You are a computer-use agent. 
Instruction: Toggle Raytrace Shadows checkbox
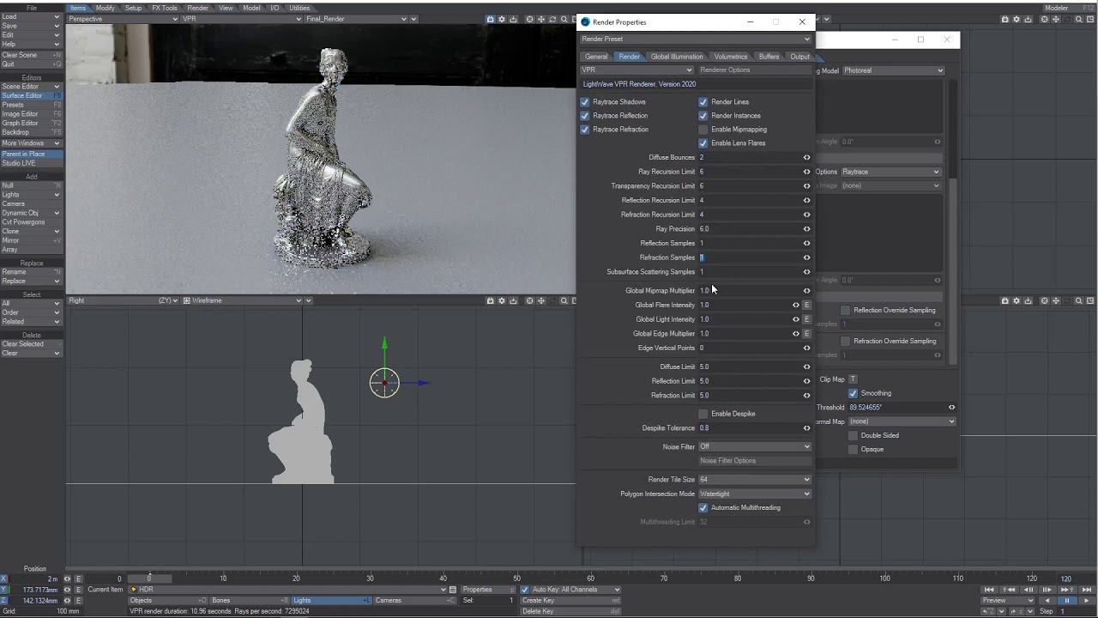pos(585,102)
